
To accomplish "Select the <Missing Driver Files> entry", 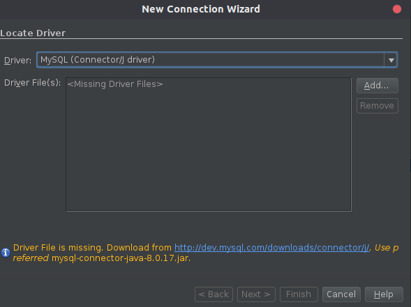I will click(115, 84).
